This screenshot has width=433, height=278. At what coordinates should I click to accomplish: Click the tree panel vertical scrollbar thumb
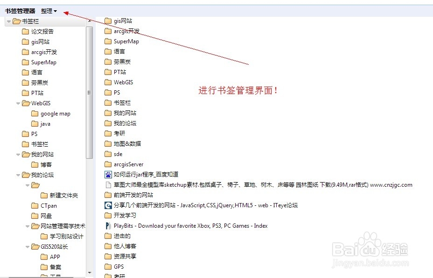point(90,93)
